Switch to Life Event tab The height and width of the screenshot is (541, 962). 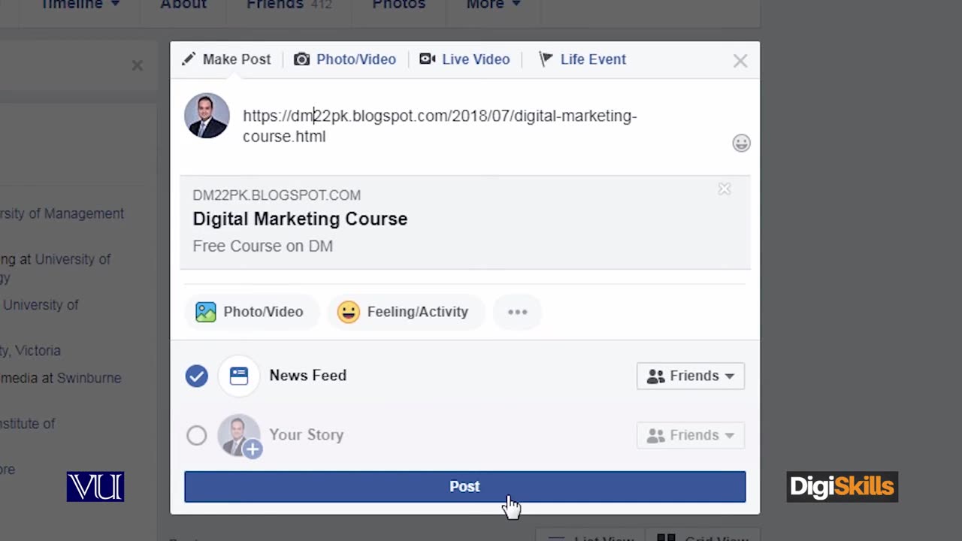click(x=582, y=59)
